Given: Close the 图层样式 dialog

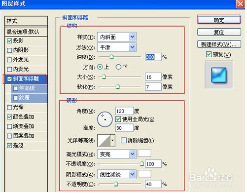Looking at the screenshot, I should 241,3.
